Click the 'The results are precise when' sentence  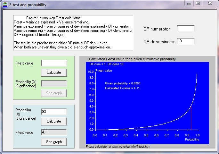[x=61, y=43]
